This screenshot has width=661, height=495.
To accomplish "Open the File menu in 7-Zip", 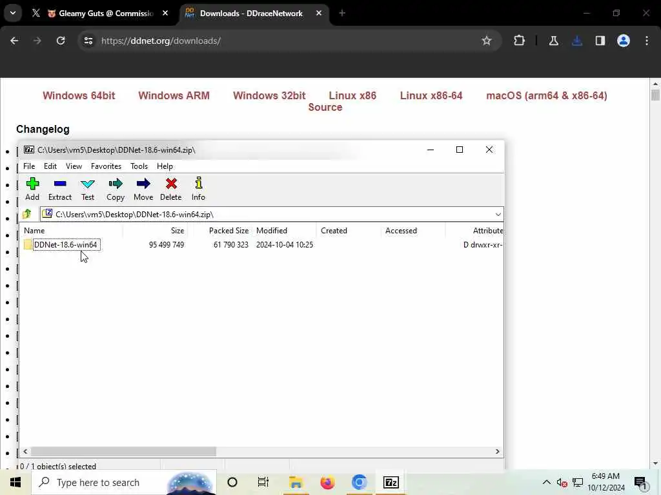I will [x=29, y=166].
